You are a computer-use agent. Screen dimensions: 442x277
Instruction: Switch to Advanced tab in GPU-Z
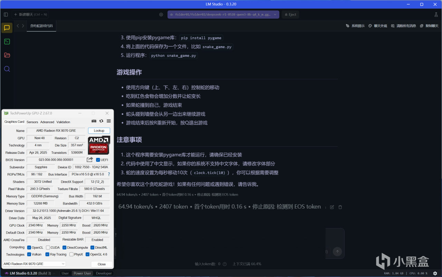(x=47, y=122)
